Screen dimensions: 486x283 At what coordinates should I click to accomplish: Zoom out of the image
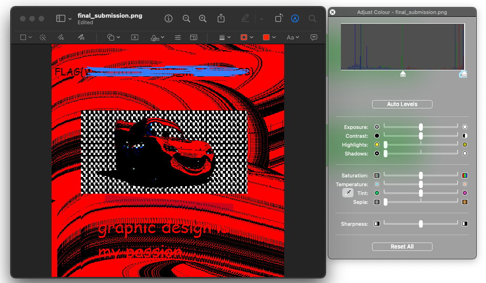186,19
